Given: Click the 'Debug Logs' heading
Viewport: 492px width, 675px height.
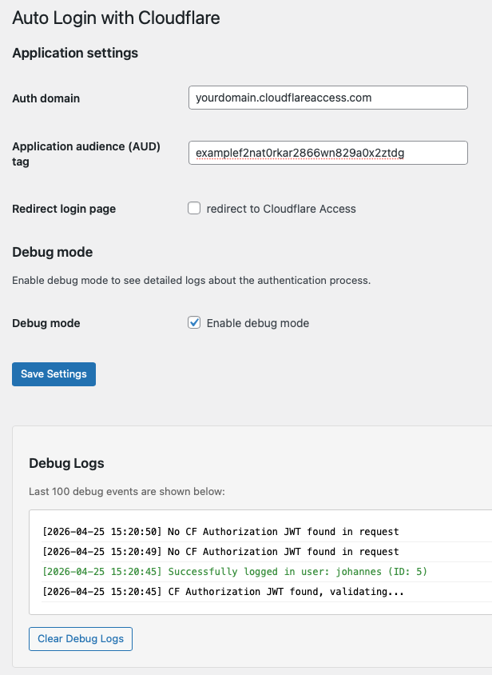Looking at the screenshot, I should pyautogui.click(x=66, y=463).
